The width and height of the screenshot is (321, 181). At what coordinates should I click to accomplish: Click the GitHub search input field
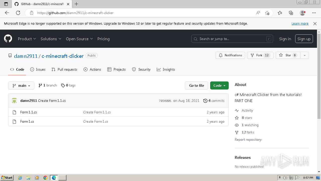[232, 39]
